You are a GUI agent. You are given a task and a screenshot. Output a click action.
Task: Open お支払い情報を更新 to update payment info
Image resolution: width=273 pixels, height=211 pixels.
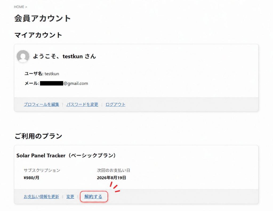(41, 197)
